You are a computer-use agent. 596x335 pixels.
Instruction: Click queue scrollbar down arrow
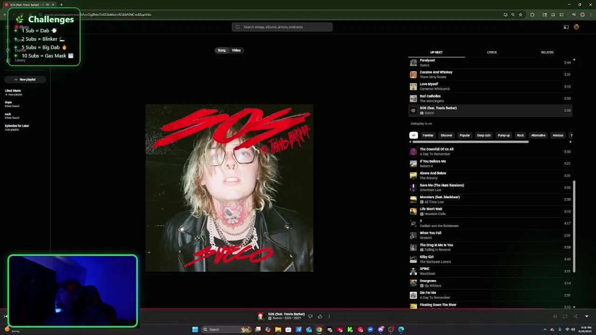574,307
